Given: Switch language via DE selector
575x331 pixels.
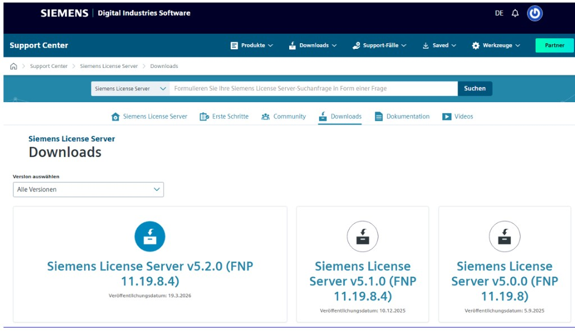Looking at the screenshot, I should pyautogui.click(x=499, y=13).
